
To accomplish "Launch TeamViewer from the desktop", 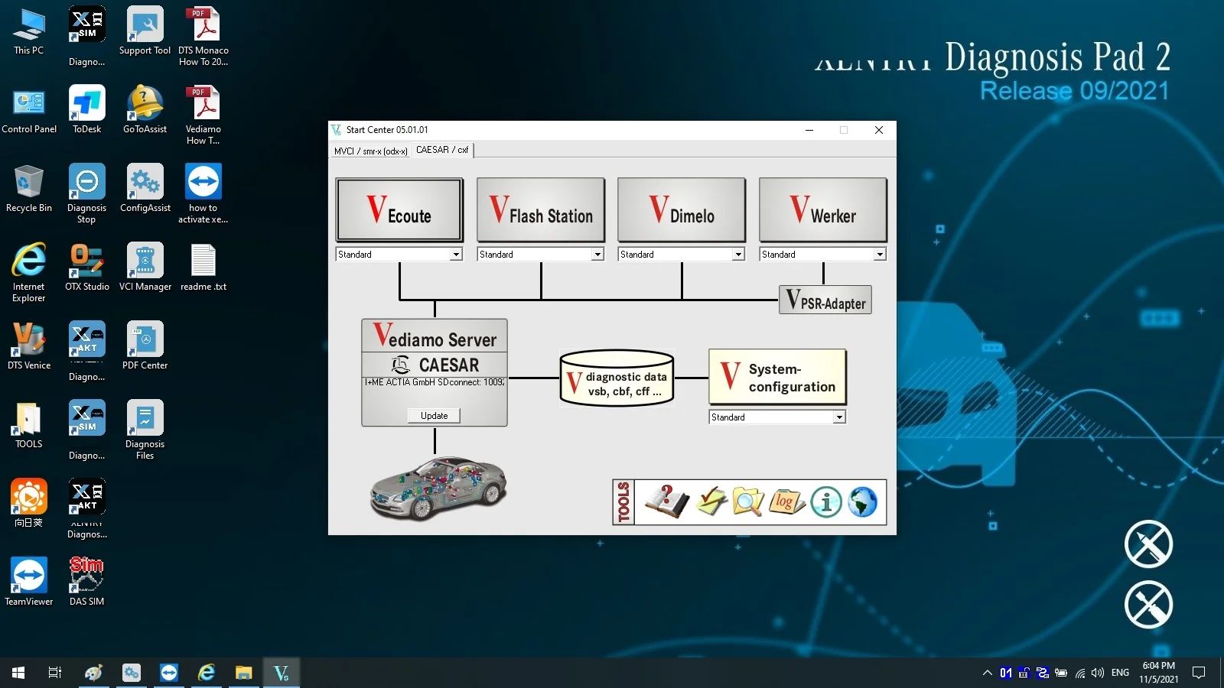I will click(x=29, y=581).
